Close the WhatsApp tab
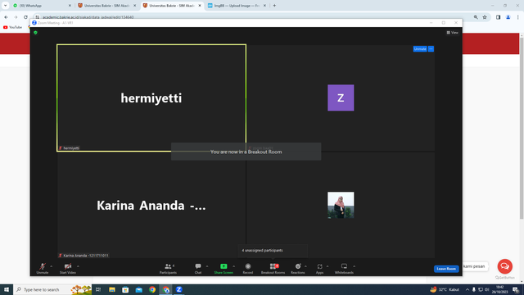 point(70,6)
